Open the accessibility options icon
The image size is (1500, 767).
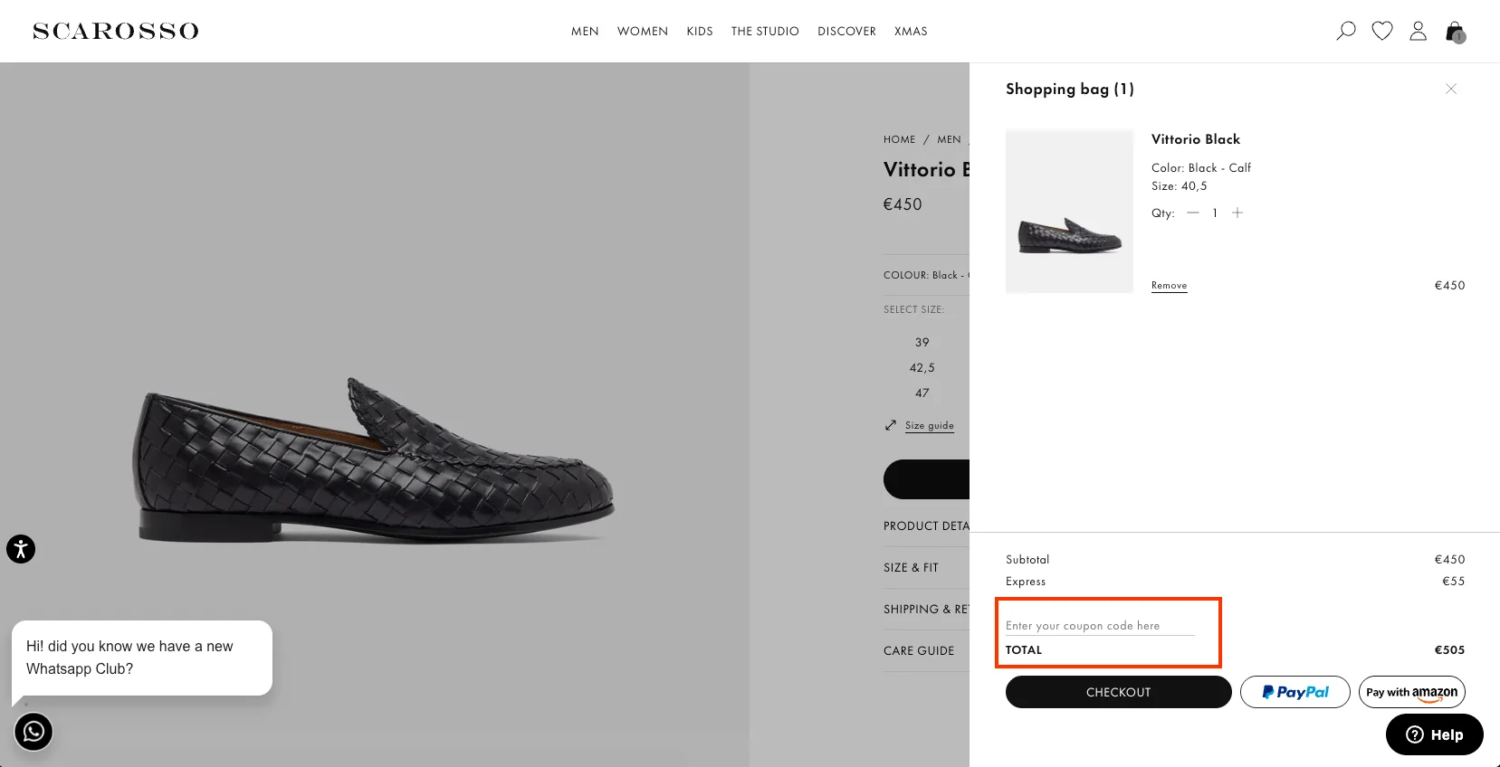tap(21, 549)
